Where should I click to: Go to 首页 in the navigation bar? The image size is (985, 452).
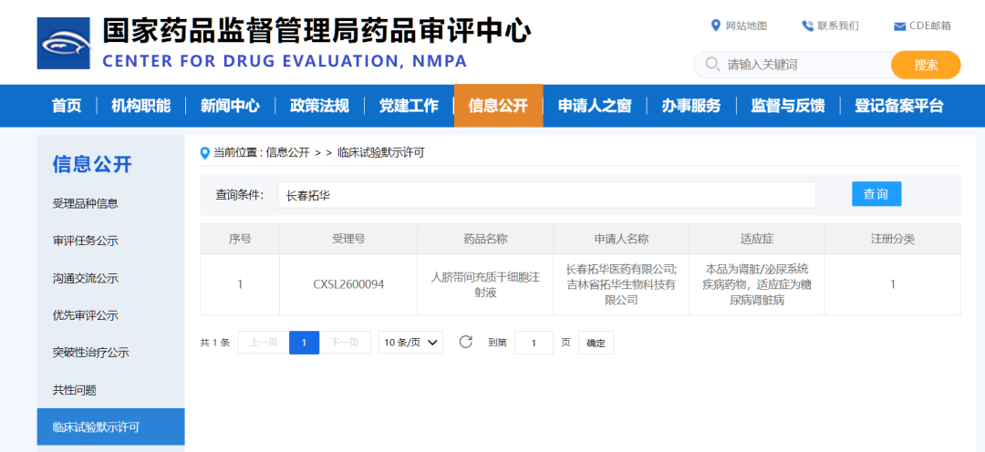pyautogui.click(x=67, y=106)
